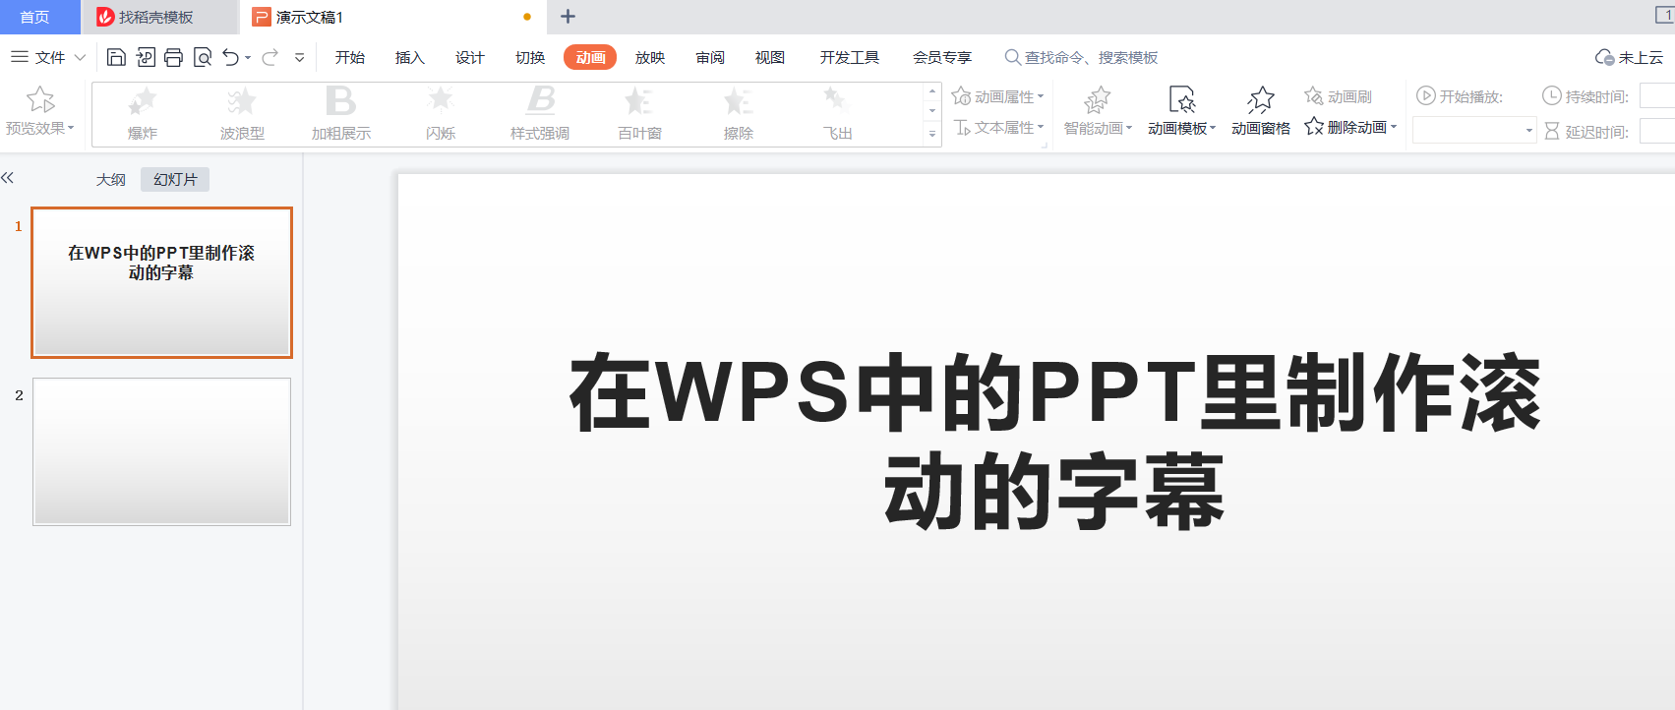Viewport: 1675px width, 710px height.
Task: Click the 开始播放 play icon
Action: point(1425,95)
